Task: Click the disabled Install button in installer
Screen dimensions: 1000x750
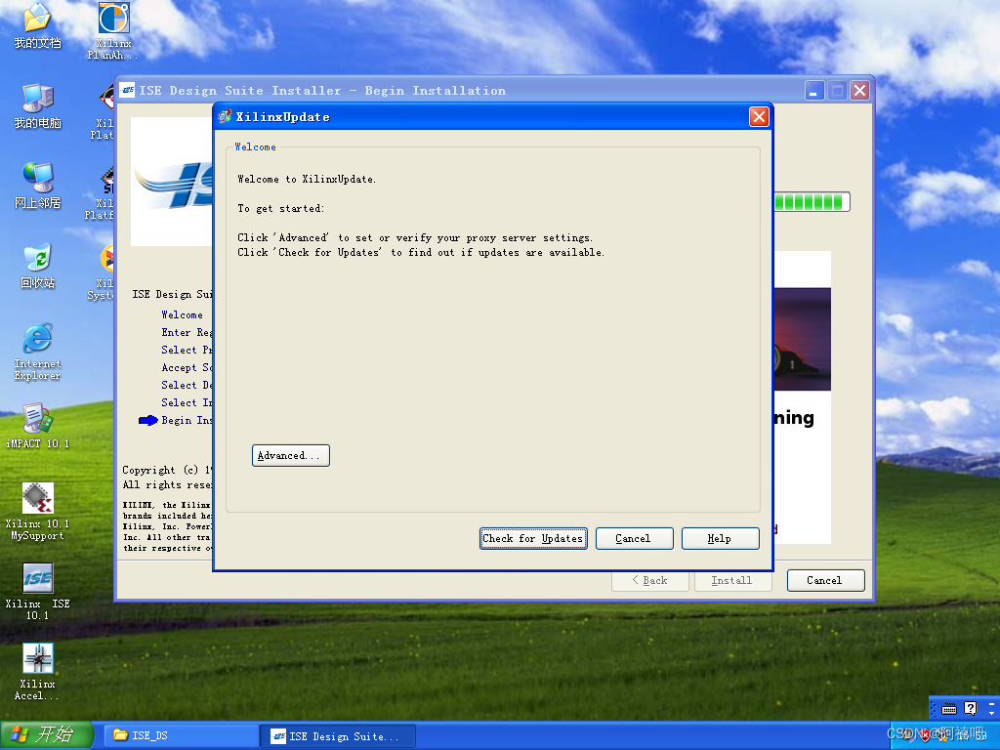Action: tap(732, 580)
